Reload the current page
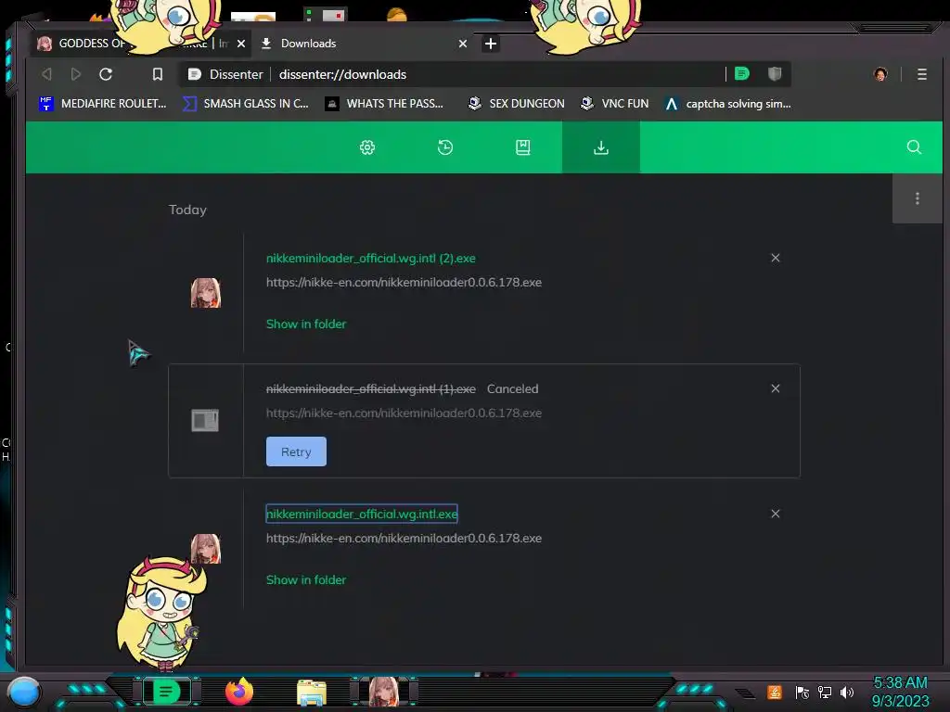The height and width of the screenshot is (712, 950). point(106,74)
